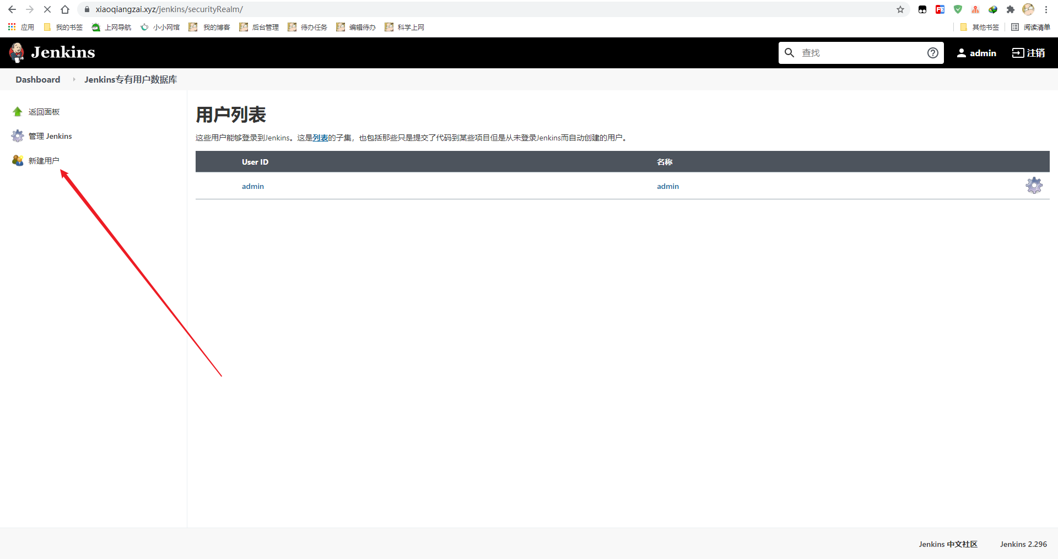The image size is (1058, 559).
Task: Open search help question mark icon
Action: click(x=932, y=53)
